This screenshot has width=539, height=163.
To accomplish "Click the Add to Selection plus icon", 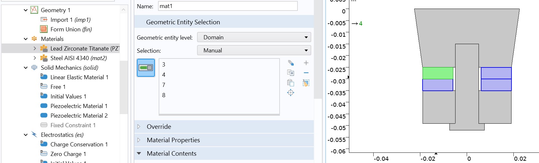I will (306, 63).
